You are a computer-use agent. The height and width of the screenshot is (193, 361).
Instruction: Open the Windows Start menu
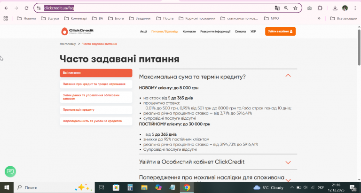tap(7, 187)
